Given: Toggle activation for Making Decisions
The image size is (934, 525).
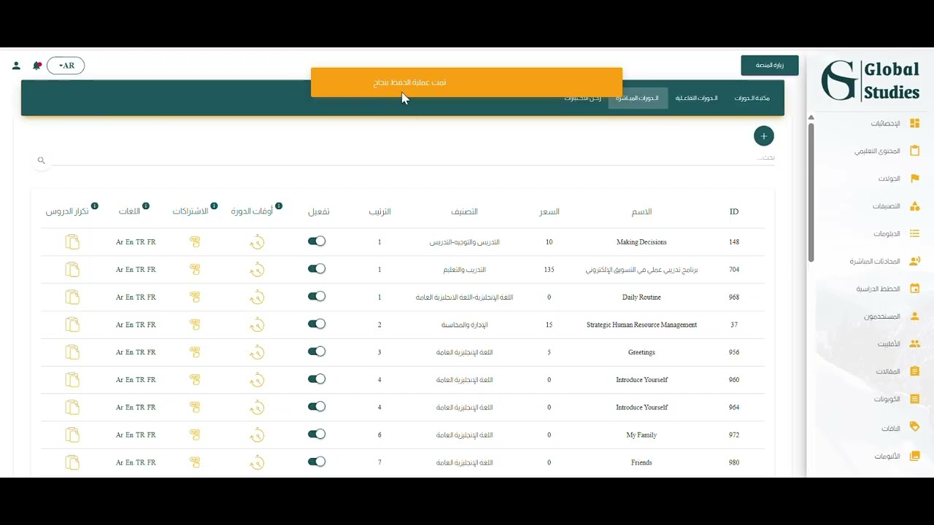Looking at the screenshot, I should [x=317, y=241].
